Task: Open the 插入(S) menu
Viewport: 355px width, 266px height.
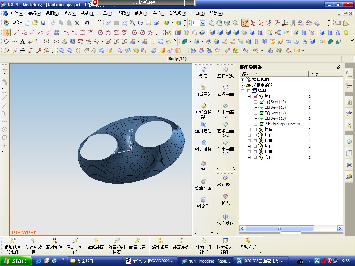Action: pyautogui.click(x=70, y=14)
